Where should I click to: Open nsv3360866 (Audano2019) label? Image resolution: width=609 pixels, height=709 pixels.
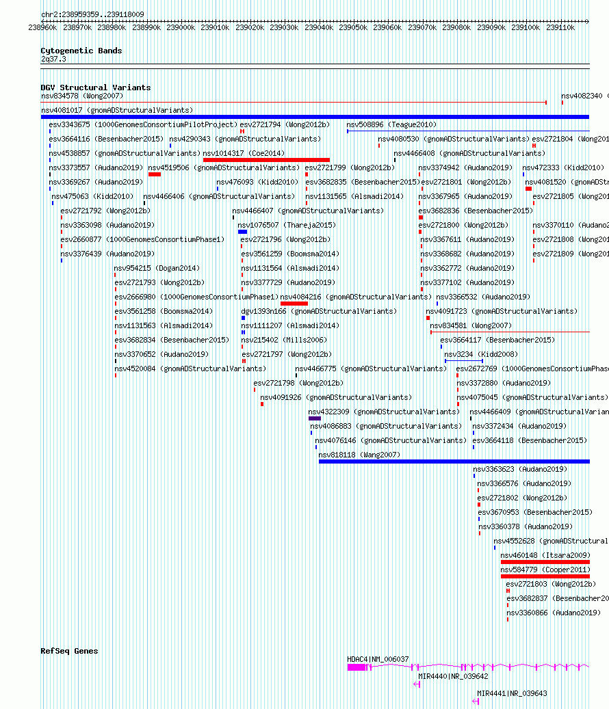click(554, 613)
